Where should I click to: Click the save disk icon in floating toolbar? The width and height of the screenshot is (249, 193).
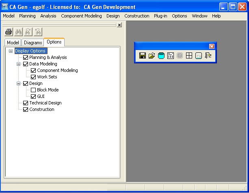(143, 56)
